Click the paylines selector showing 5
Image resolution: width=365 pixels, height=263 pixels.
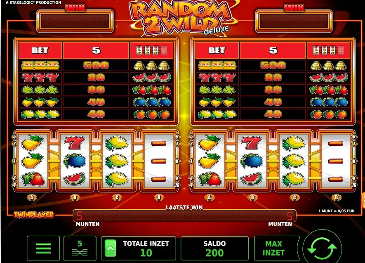pos(80,248)
